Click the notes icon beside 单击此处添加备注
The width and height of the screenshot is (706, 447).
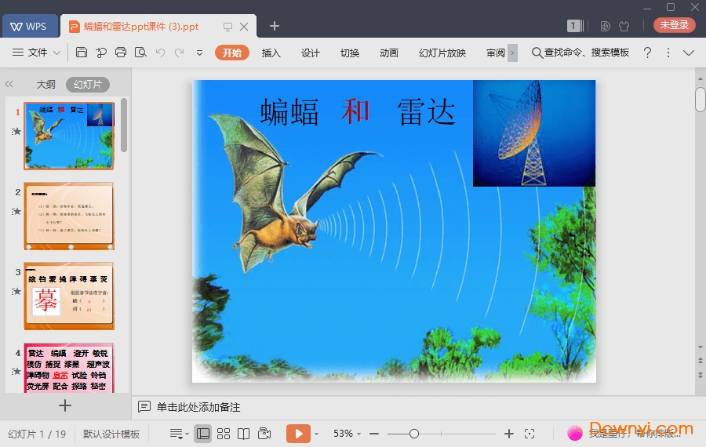pyautogui.click(x=144, y=407)
